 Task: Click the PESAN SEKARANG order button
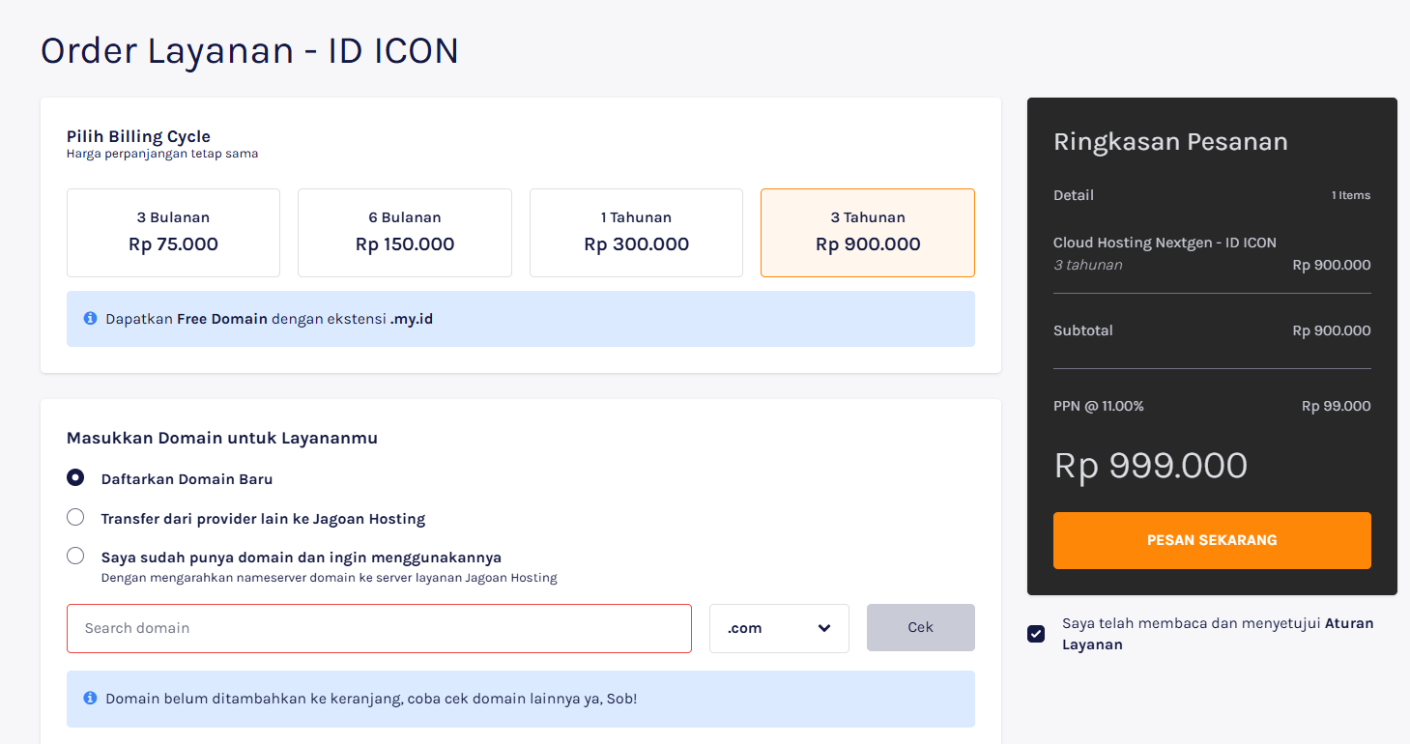[x=1212, y=540]
